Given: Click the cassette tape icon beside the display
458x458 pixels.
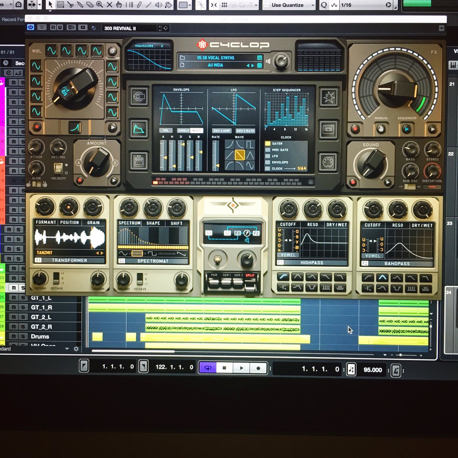Looking at the screenshot, I should (329, 129).
